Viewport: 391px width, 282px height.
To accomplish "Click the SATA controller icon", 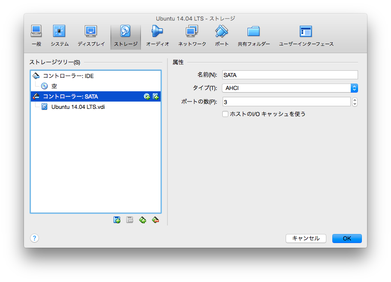I will click(36, 96).
